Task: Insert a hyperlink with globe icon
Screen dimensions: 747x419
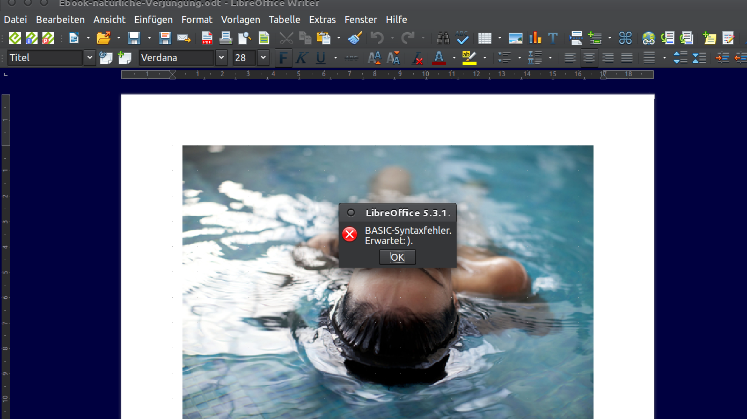Action: pyautogui.click(x=649, y=38)
